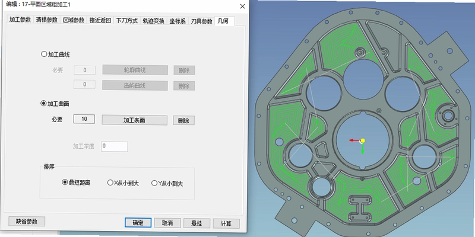Click the yellow origin point in model

(363, 140)
